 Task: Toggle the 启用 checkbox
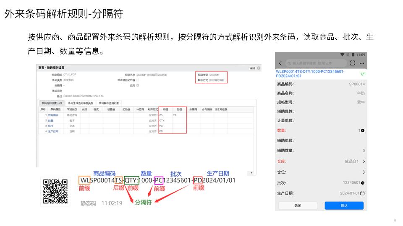[x=138, y=85]
